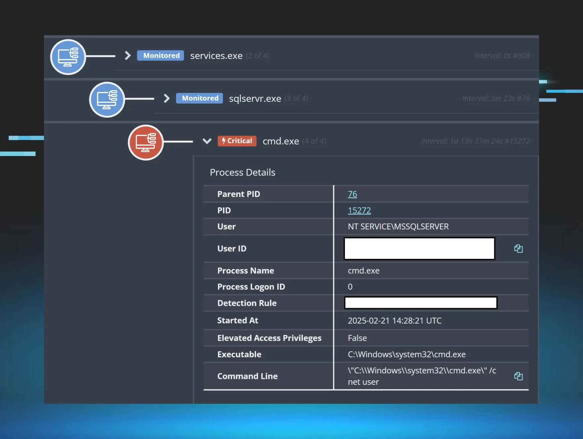The image size is (583, 439).
Task: Copy the User ID value
Action: click(518, 249)
